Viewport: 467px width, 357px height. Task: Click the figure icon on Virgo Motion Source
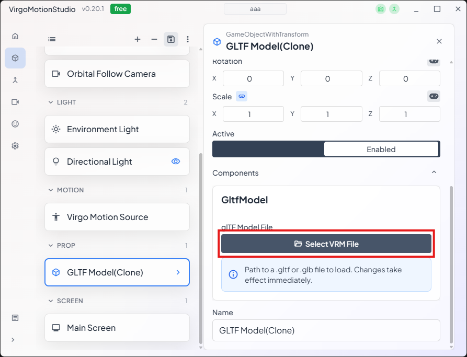pos(56,217)
